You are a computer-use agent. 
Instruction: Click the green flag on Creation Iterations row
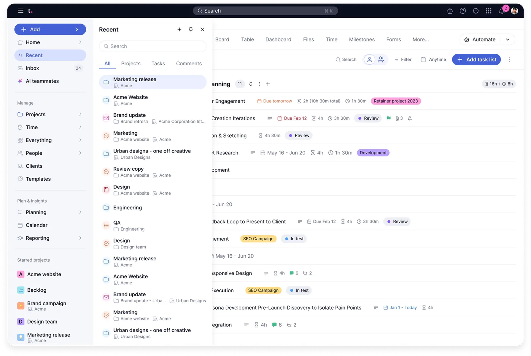coord(389,118)
